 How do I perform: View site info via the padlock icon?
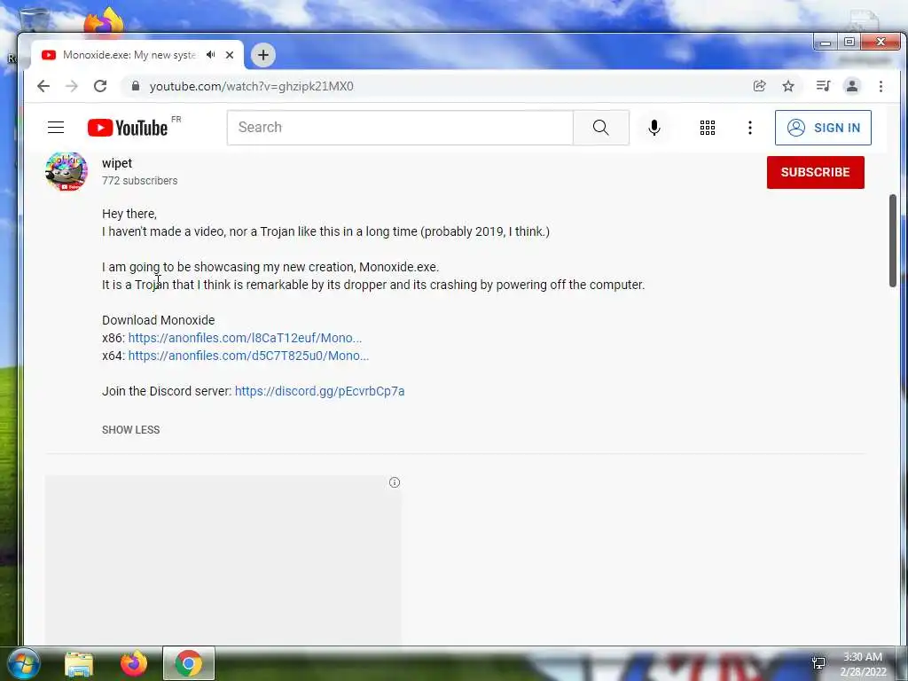[x=136, y=86]
